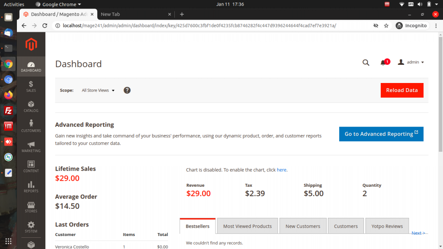Open the Customers sidebar section
Image resolution: width=443 pixels, height=249 pixels.
click(31, 127)
